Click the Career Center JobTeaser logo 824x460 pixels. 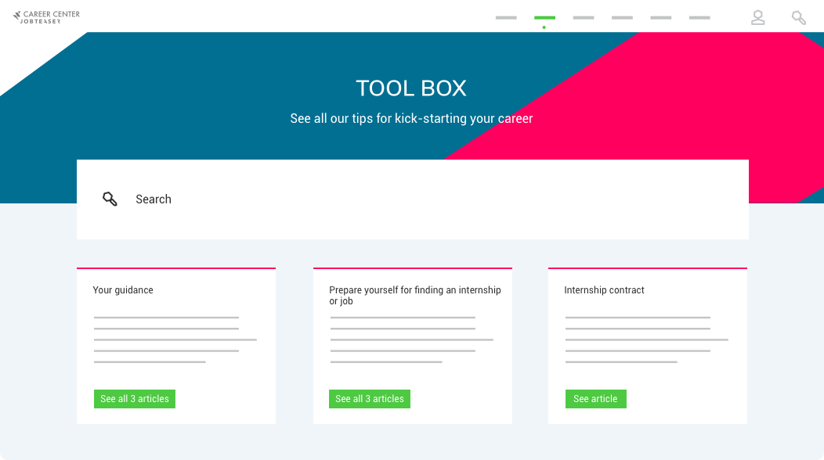click(x=46, y=17)
